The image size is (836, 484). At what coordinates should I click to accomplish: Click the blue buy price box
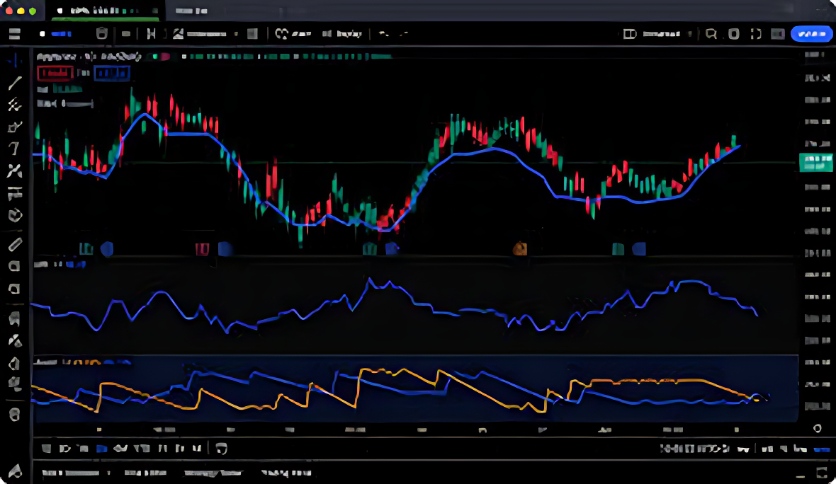(x=112, y=72)
